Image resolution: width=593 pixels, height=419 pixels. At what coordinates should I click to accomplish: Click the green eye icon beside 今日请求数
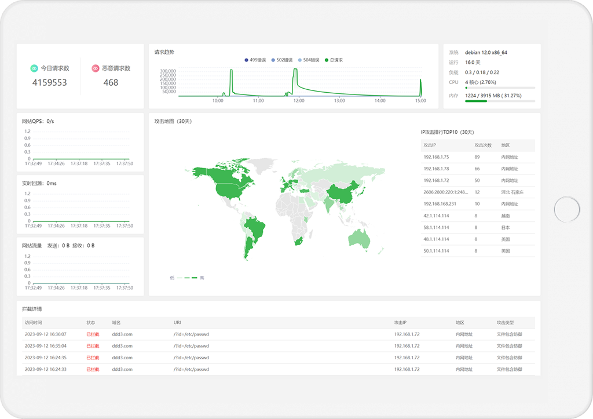pyautogui.click(x=34, y=68)
